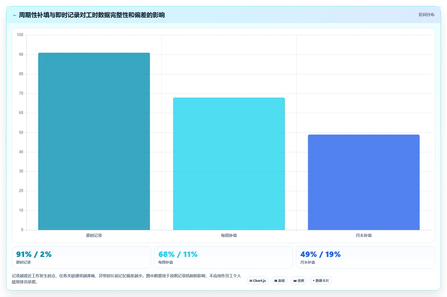Screen dimensions: 447x297
Task: Click the y-axis label 20
Action: pyautogui.click(x=21, y=191)
